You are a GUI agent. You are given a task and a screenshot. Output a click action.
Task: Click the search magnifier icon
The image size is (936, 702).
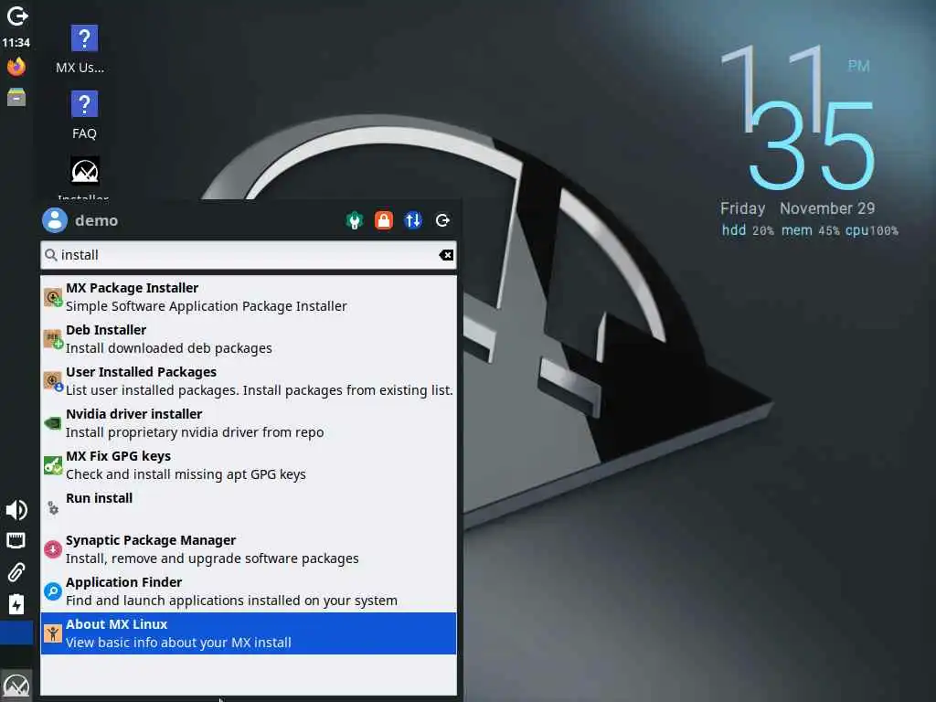51,256
